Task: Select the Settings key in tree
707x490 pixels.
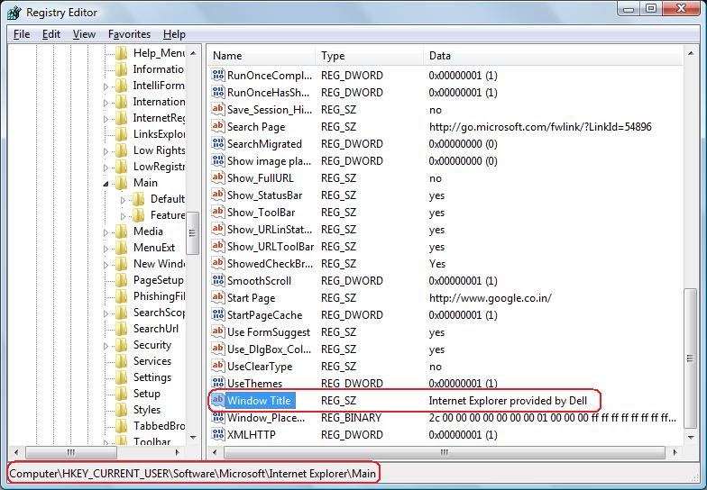Action: tap(151, 377)
